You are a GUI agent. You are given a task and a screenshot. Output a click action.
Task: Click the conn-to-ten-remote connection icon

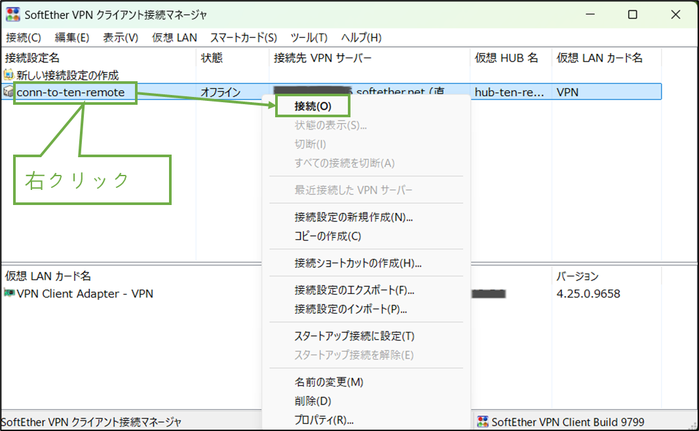9,92
